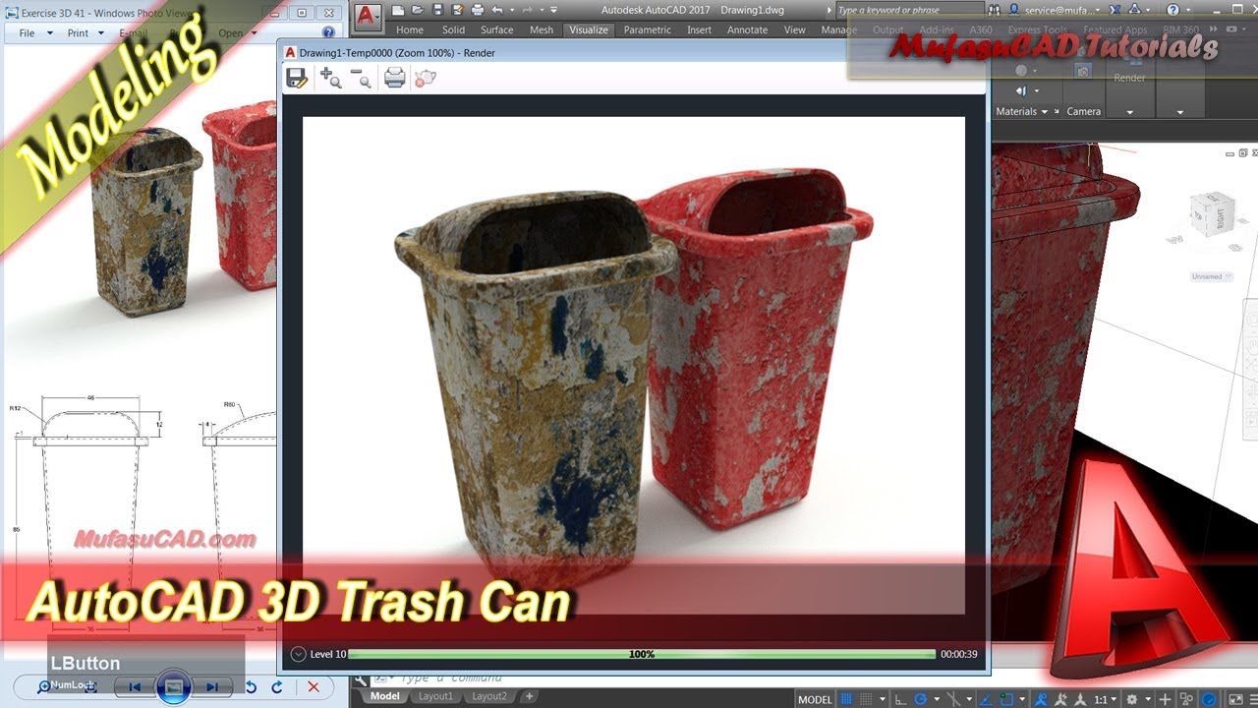Click the Annotation Monitor plus icon
This screenshot has height=708, width=1258.
1165,699
